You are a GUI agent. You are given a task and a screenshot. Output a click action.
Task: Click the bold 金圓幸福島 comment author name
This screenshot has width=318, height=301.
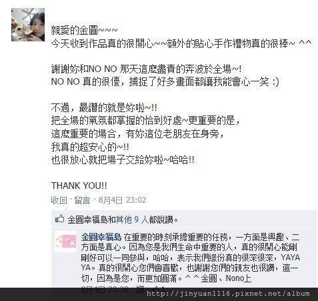[x=101, y=238]
